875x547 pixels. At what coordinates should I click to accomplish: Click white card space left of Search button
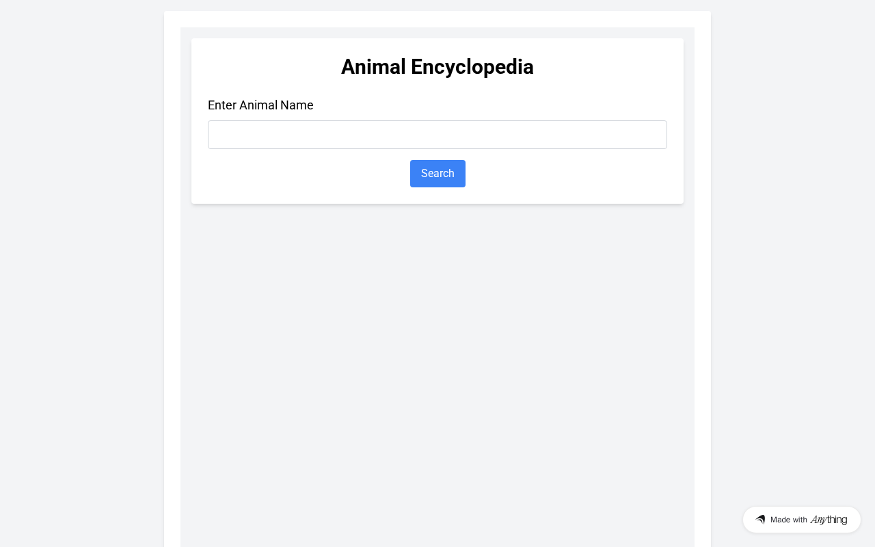pos(308,174)
